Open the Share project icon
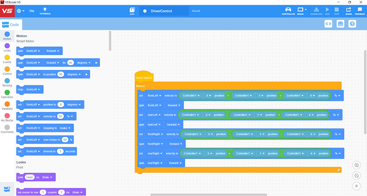The width and height of the screenshot is (367, 196). coord(348,11)
